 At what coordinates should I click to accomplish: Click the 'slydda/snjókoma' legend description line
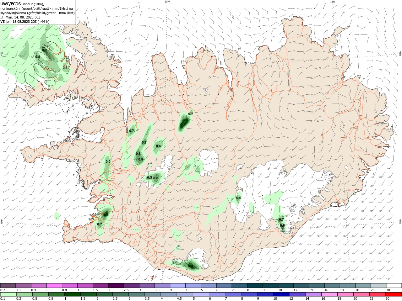point(37,13)
